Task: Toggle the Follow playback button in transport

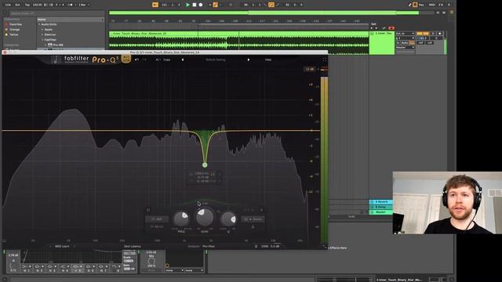Action: (155, 5)
